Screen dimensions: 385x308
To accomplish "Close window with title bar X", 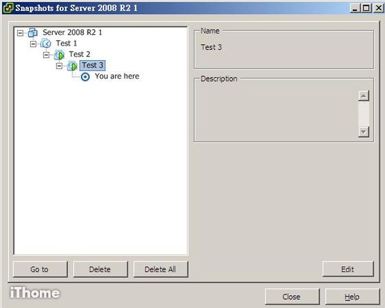I will (x=379, y=8).
